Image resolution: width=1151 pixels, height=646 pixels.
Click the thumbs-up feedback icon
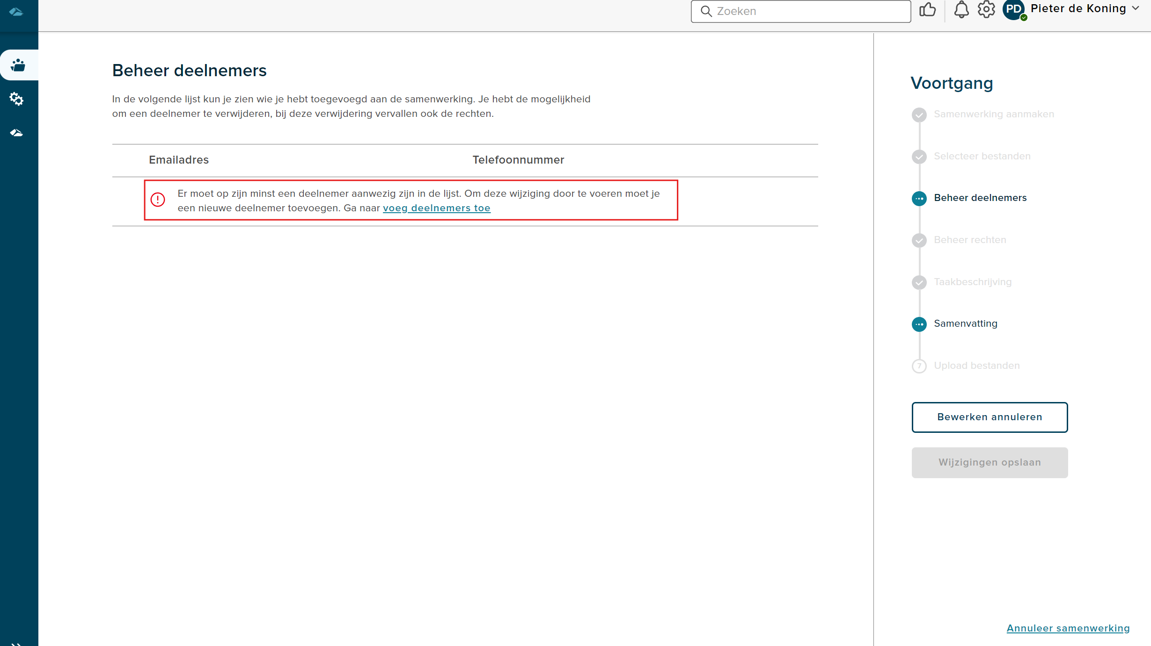point(927,10)
